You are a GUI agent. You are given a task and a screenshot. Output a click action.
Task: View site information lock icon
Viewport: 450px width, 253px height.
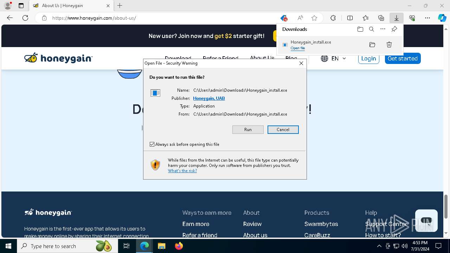[44, 18]
